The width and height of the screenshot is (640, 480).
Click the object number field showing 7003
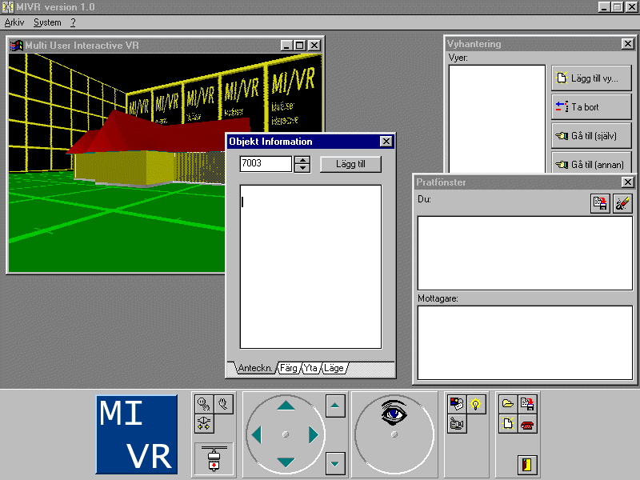pos(266,164)
